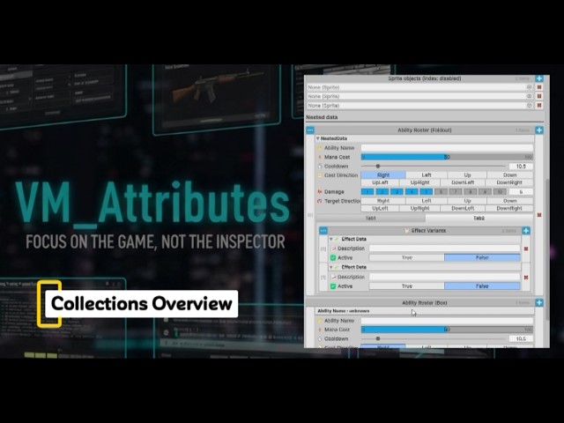Add item to Ability Roster (Box)
Screen dimensions: 564x423
538,302
